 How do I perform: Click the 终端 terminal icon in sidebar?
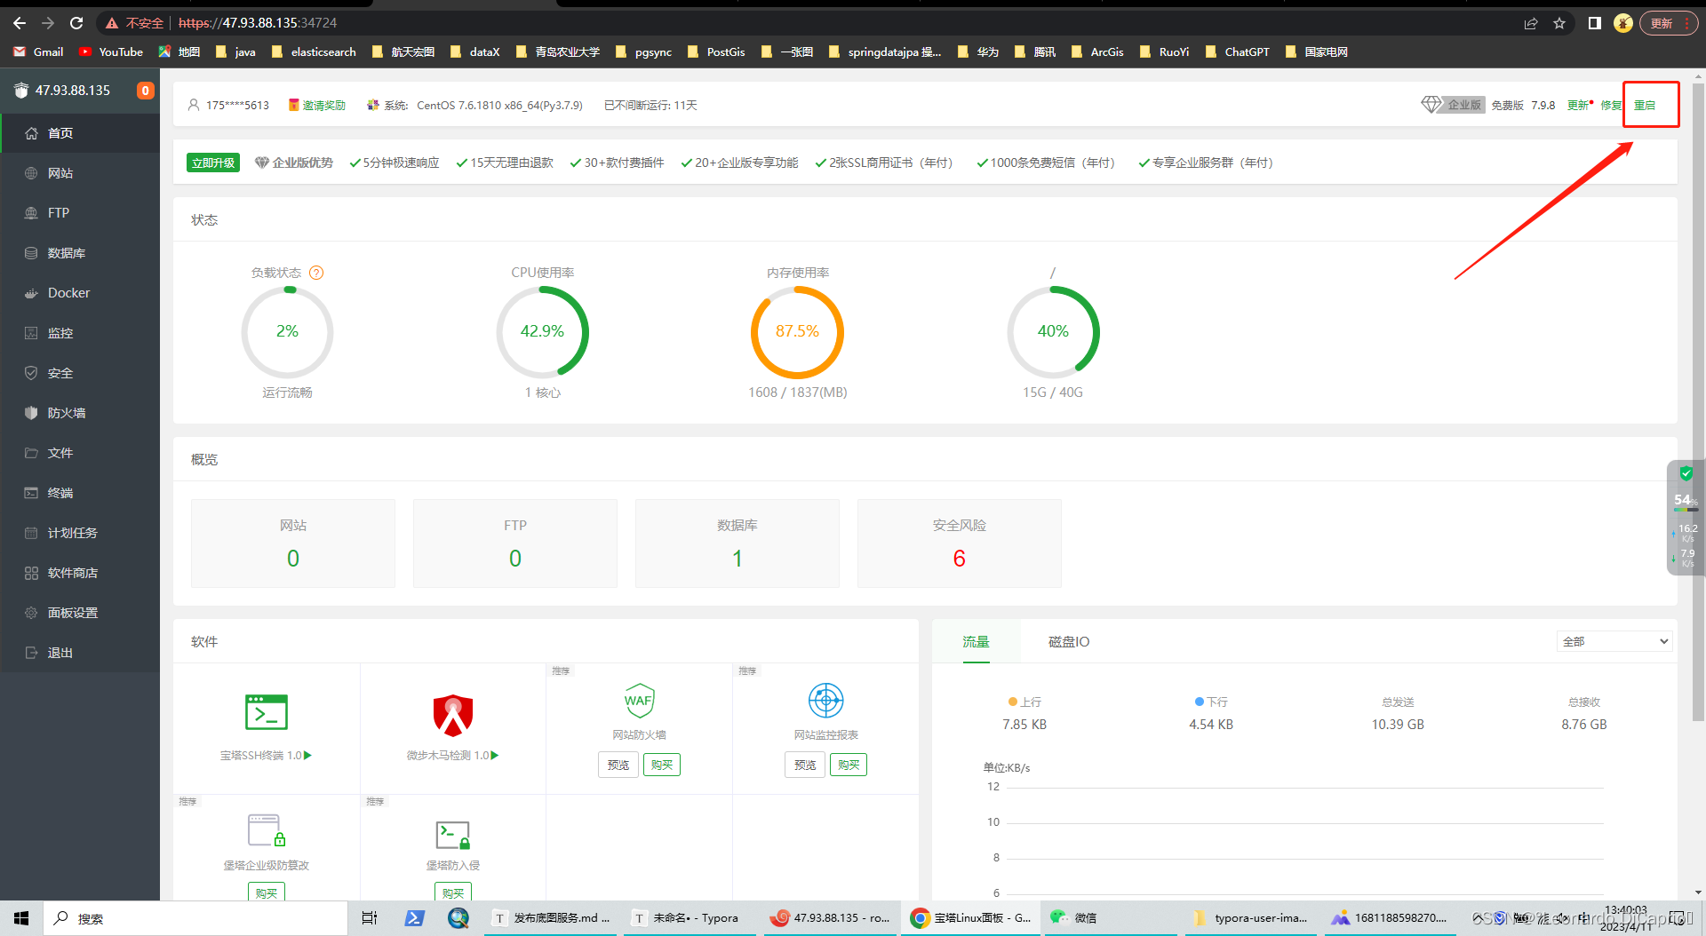[x=31, y=493]
